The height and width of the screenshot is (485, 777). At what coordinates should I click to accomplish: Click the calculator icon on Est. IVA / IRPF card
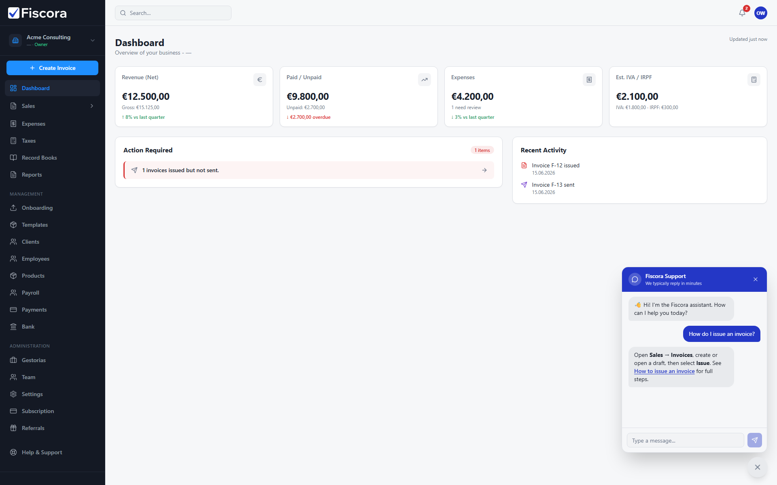tap(754, 80)
